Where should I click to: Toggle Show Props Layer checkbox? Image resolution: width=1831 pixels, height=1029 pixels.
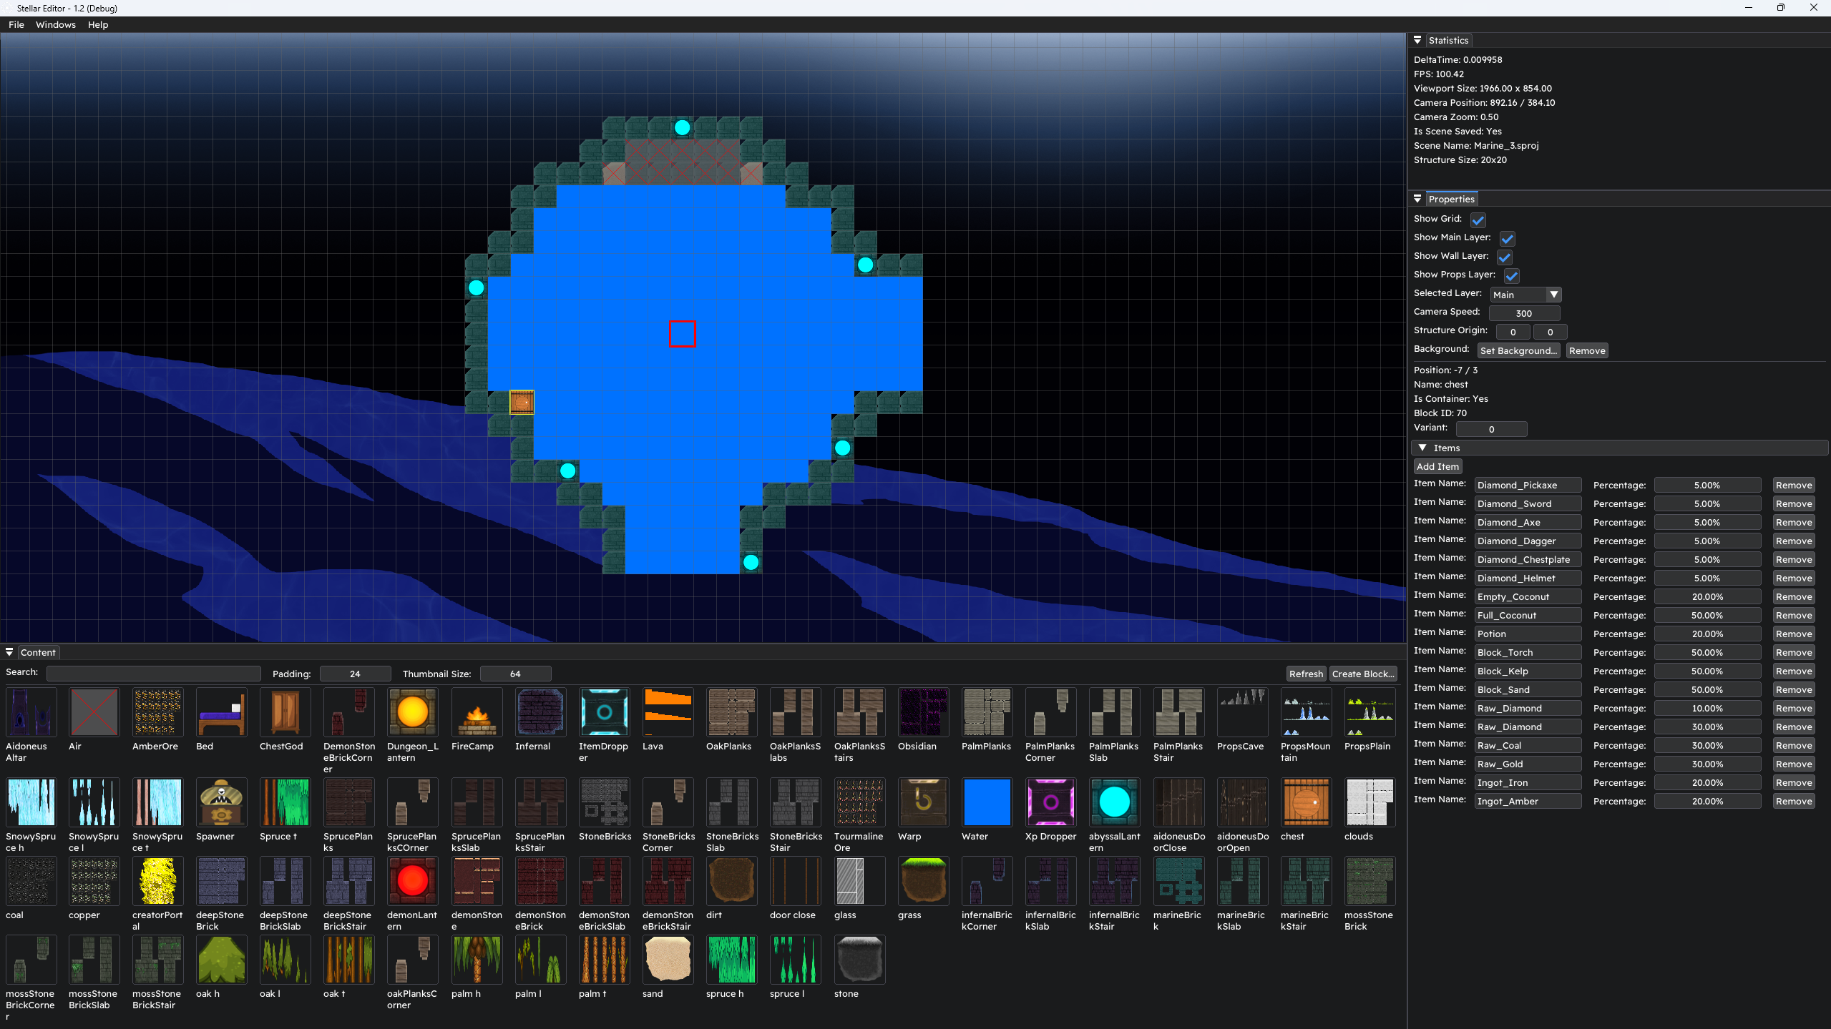point(1511,275)
